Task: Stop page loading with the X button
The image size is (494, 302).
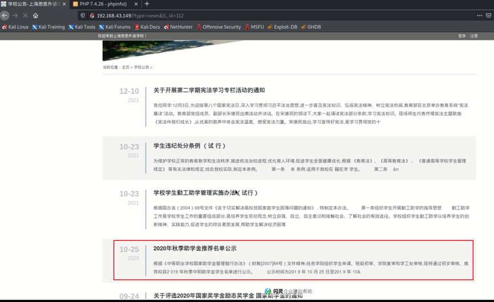Action: click(25, 15)
